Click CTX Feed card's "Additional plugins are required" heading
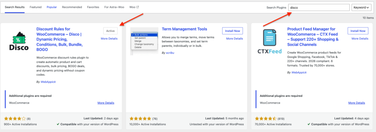 (281, 96)
